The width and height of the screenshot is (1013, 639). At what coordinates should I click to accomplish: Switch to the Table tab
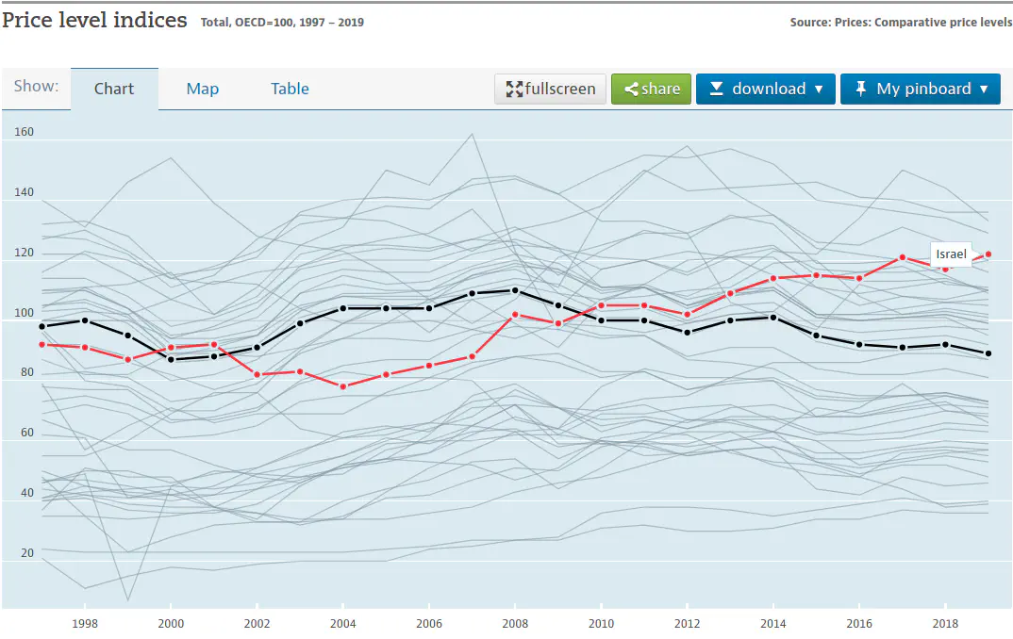(x=290, y=89)
